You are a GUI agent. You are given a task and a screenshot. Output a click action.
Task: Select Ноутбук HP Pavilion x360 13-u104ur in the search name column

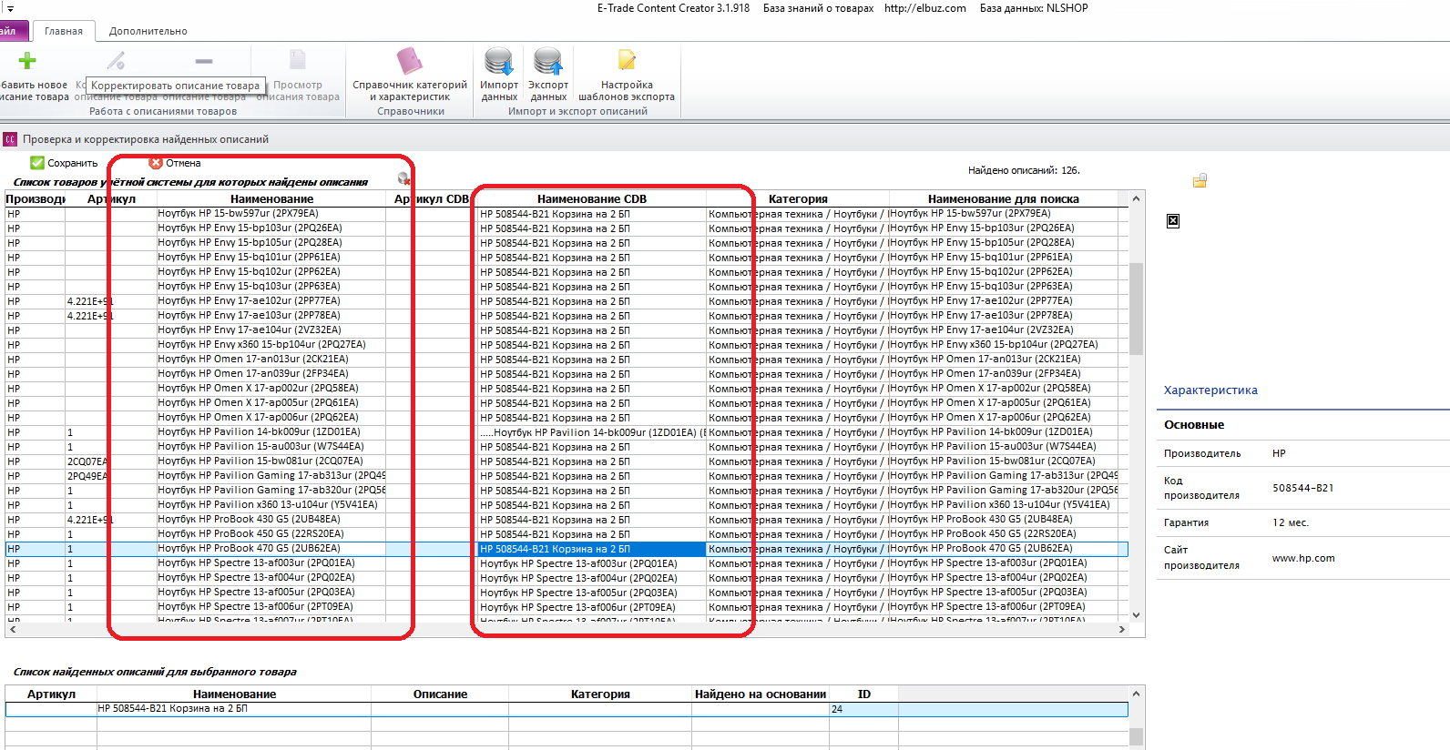pos(1004,505)
